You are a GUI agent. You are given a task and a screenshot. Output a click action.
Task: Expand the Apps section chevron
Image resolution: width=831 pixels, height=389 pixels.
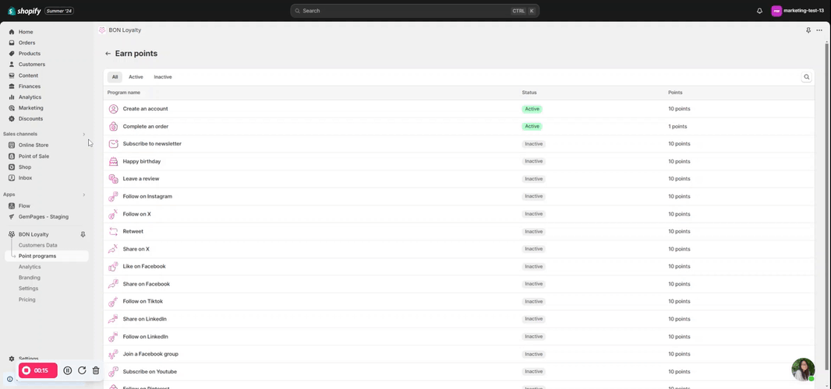point(84,194)
